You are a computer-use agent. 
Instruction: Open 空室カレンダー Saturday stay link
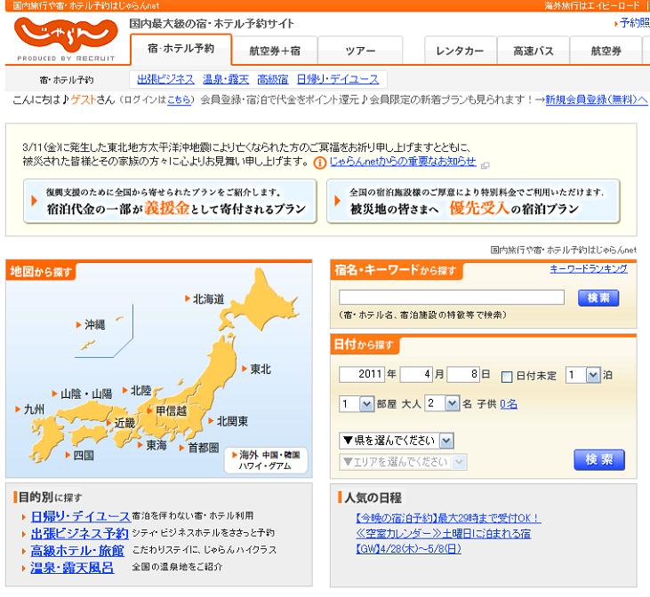click(443, 534)
